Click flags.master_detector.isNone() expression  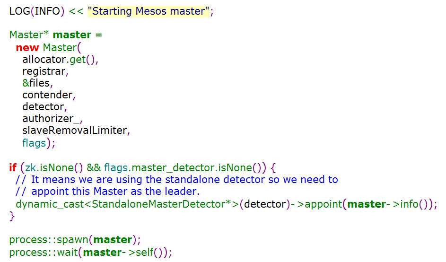coord(183,167)
